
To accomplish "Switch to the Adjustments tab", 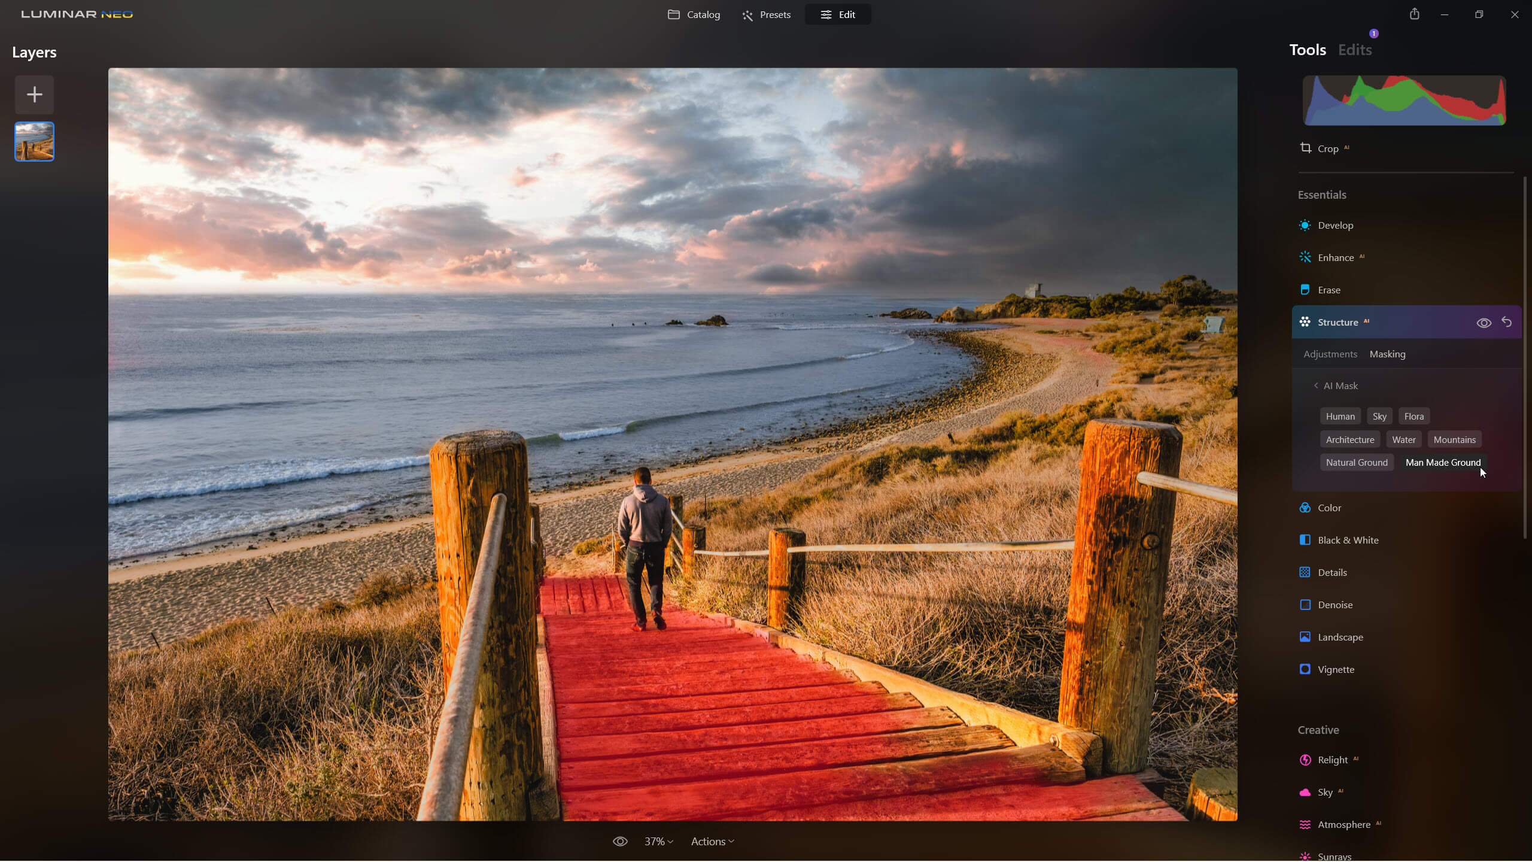I will 1330,354.
